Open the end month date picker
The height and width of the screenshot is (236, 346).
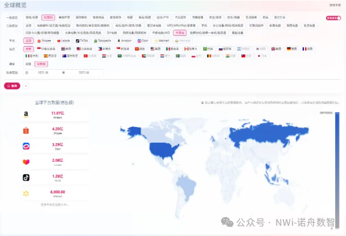(x=84, y=73)
